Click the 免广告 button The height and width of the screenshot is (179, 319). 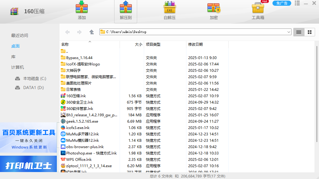[x=282, y=3]
